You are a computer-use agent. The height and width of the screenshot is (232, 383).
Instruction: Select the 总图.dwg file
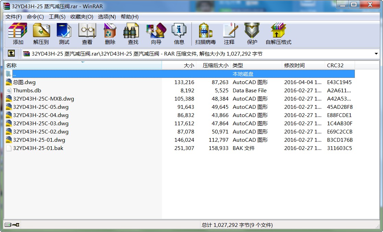[x=24, y=82]
